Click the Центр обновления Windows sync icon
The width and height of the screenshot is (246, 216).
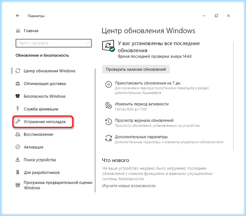click(x=18, y=71)
